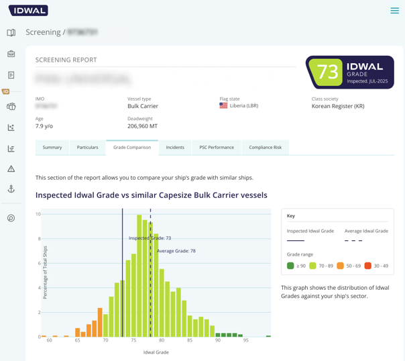Viewport: 405px width, 361px height.
Task: Open the warning triangle sidebar icon
Action: pyautogui.click(x=11, y=169)
